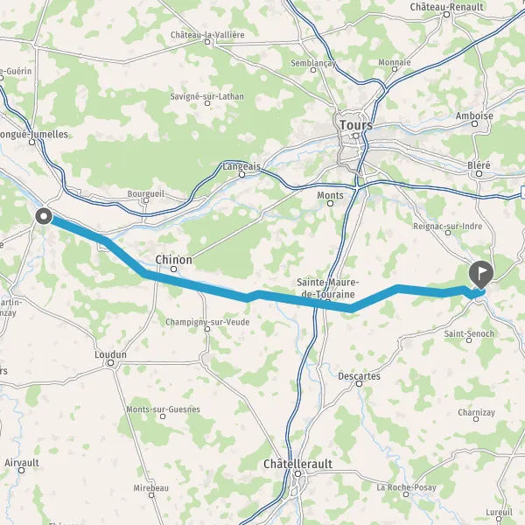This screenshot has width=525, height=525.
Task: Click the route start point marker
Action: coord(44,216)
